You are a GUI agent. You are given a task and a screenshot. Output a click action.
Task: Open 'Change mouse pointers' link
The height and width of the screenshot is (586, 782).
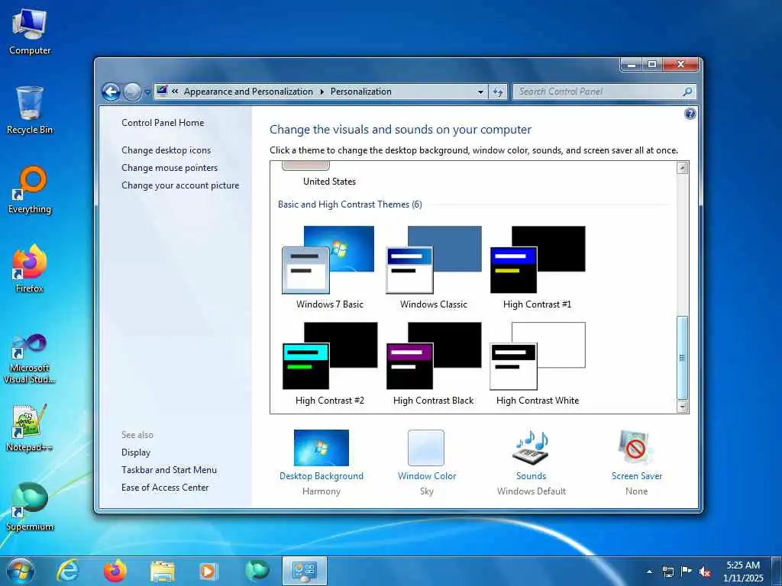click(170, 167)
